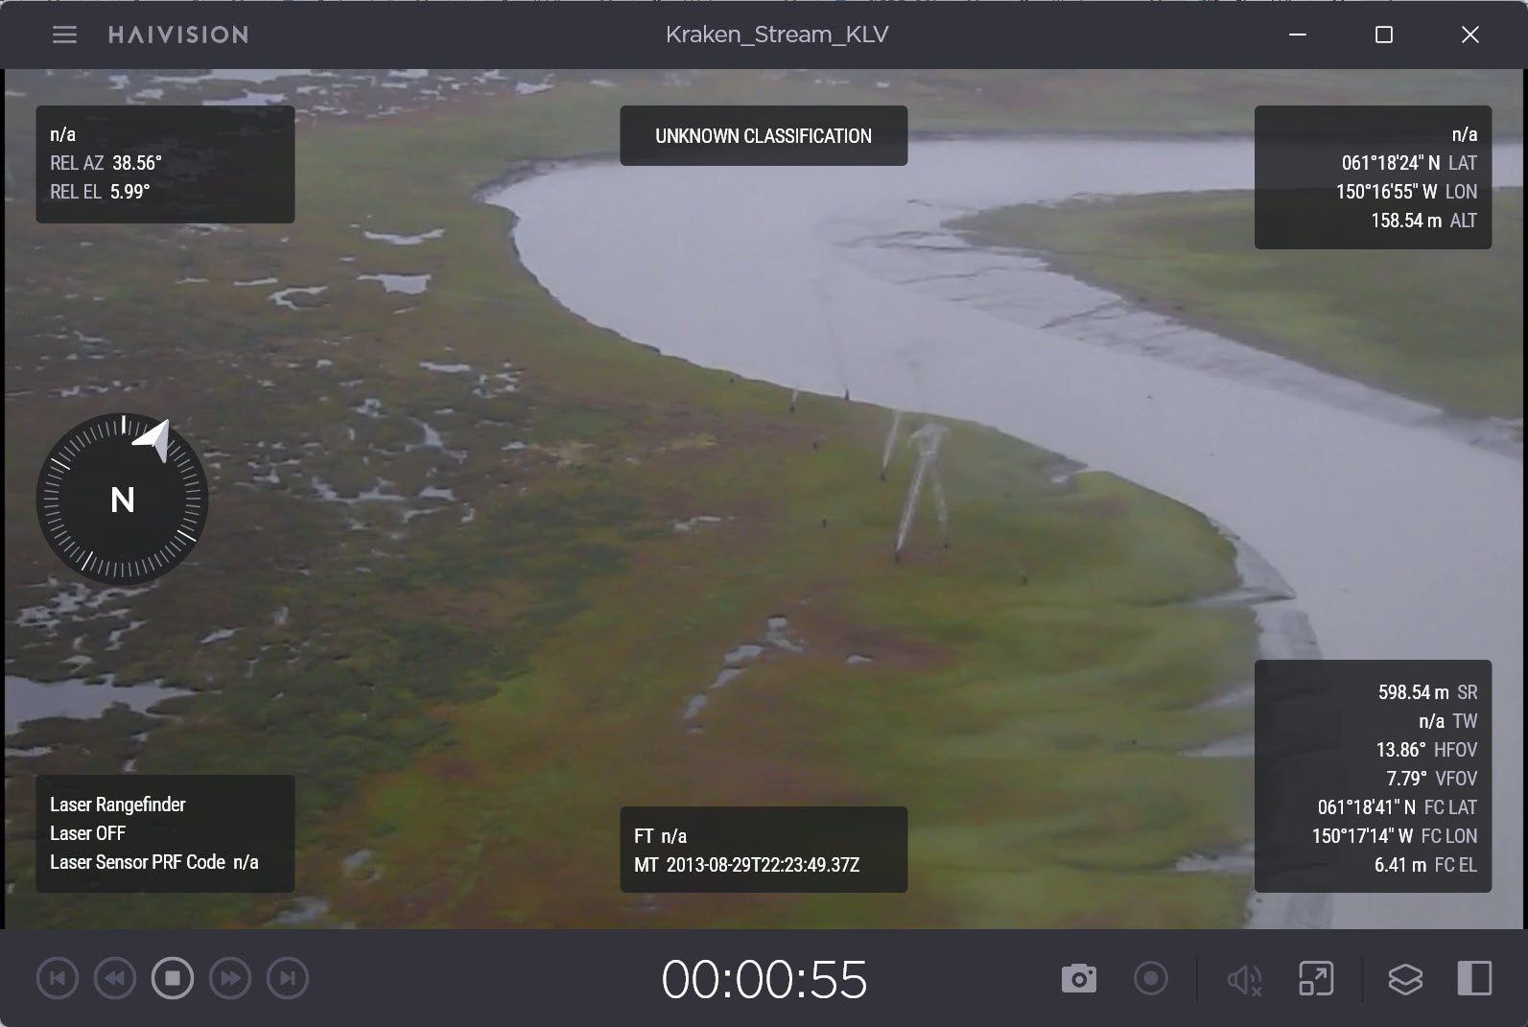
Task: Toggle the side panel view
Action: (x=1474, y=979)
